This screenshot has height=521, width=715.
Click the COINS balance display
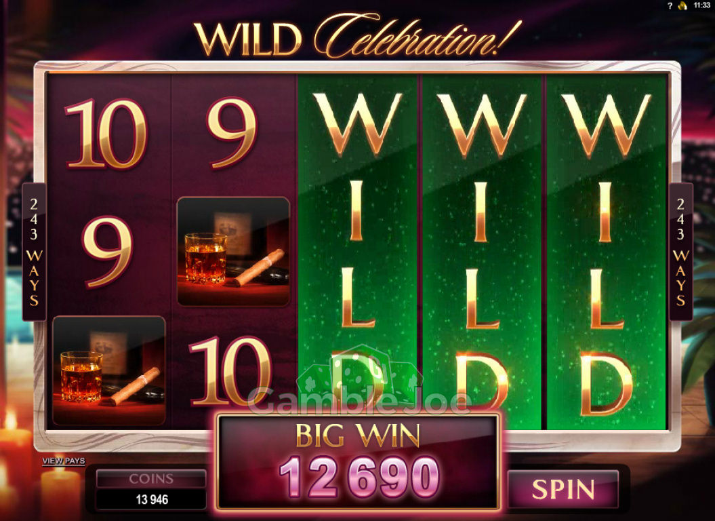click(151, 489)
